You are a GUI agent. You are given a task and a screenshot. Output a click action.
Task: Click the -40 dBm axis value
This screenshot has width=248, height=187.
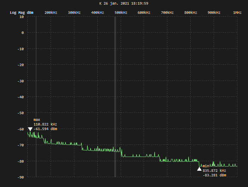click(x=21, y=97)
